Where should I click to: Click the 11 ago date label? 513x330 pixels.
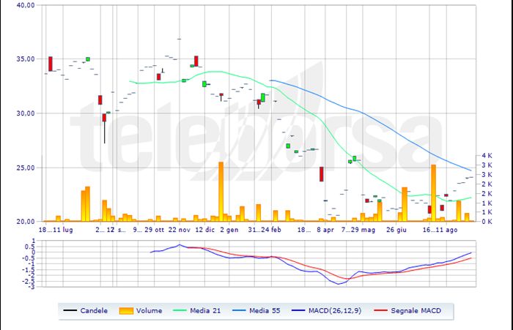tap(446, 230)
